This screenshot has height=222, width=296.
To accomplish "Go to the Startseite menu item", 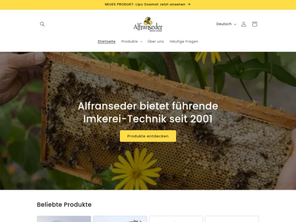I will 106,42.
